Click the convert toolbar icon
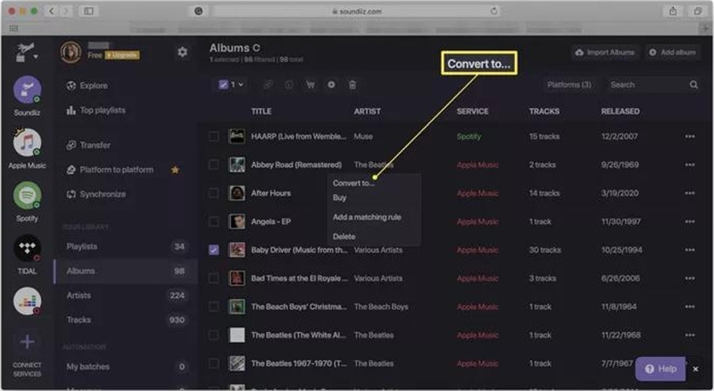 point(269,85)
